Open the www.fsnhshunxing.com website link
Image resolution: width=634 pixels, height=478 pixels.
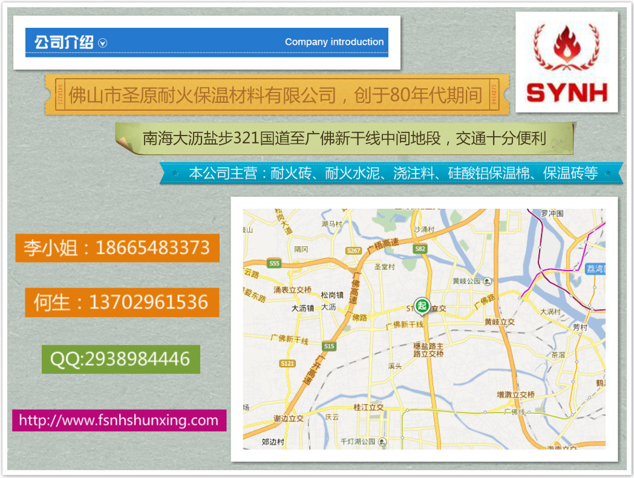(x=119, y=421)
